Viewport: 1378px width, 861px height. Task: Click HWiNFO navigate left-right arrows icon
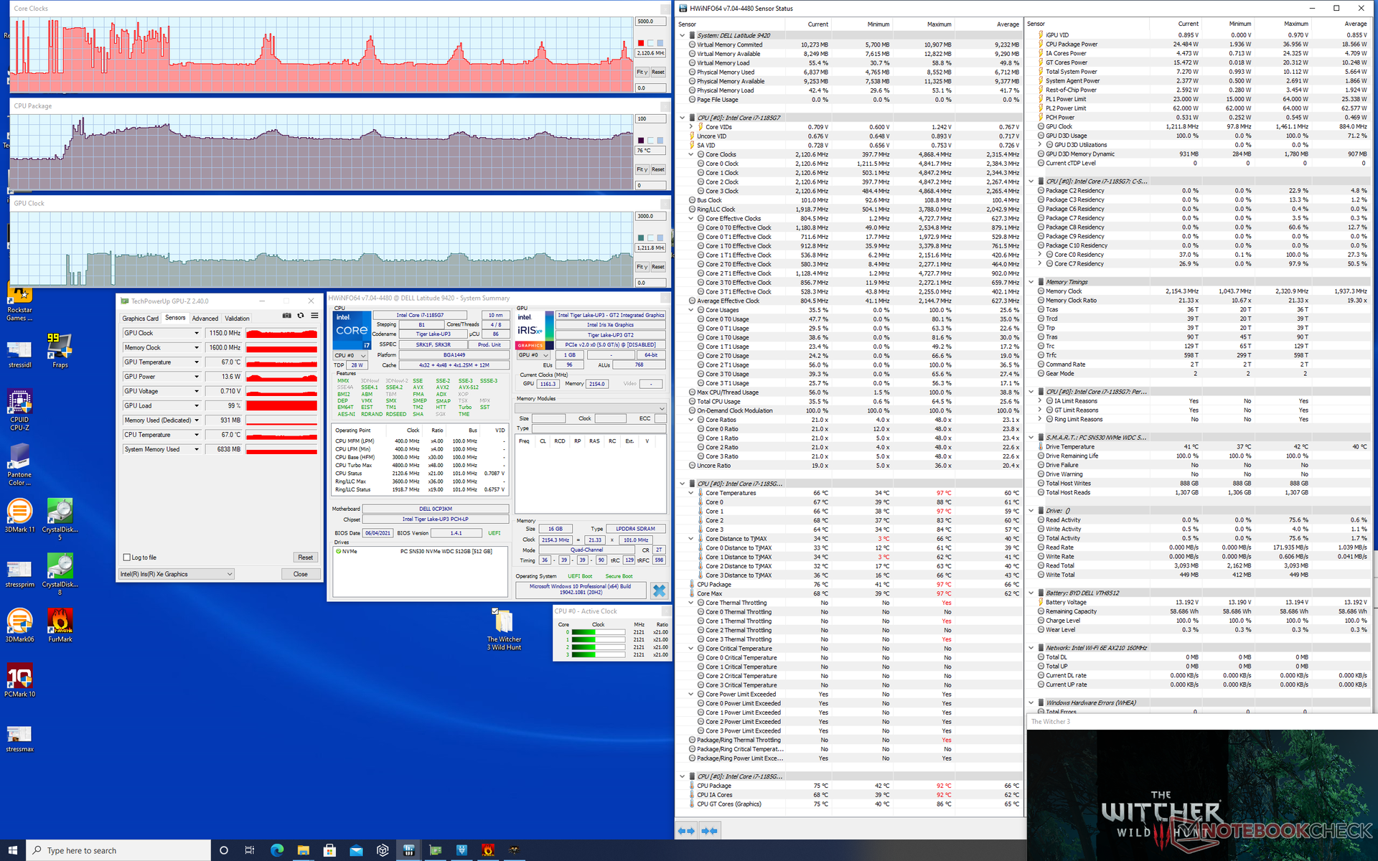click(687, 831)
